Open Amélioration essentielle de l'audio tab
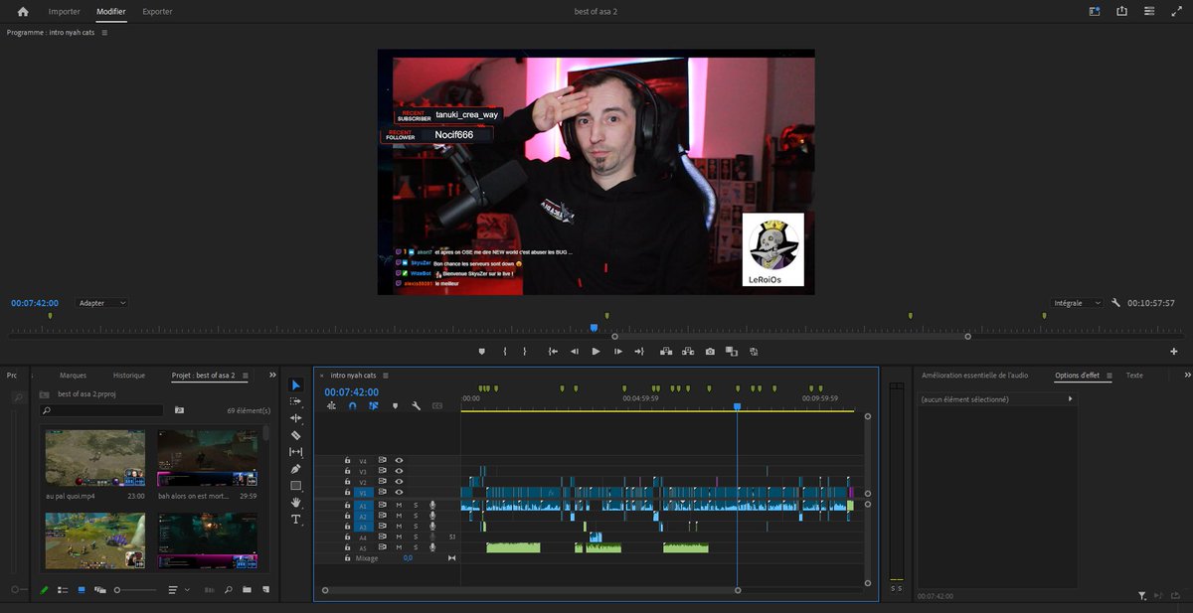The width and height of the screenshot is (1193, 613). [975, 376]
